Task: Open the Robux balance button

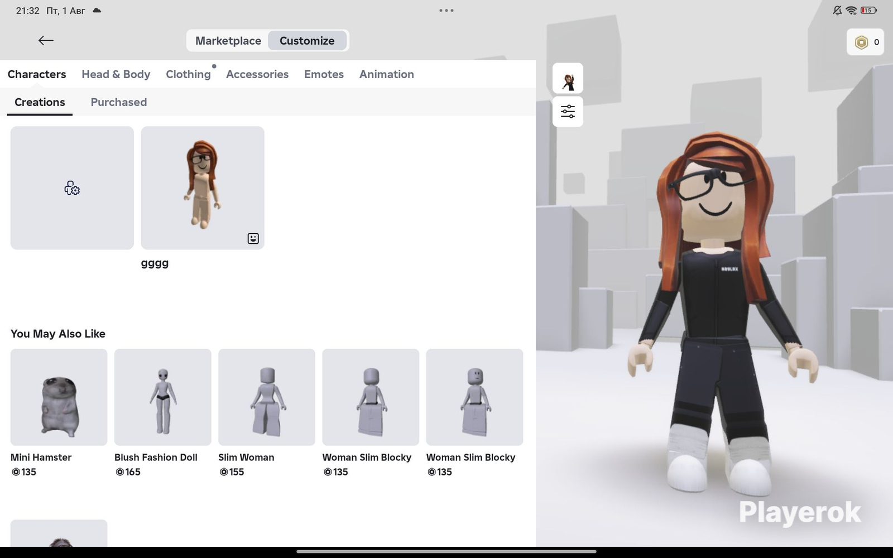Action: [865, 42]
